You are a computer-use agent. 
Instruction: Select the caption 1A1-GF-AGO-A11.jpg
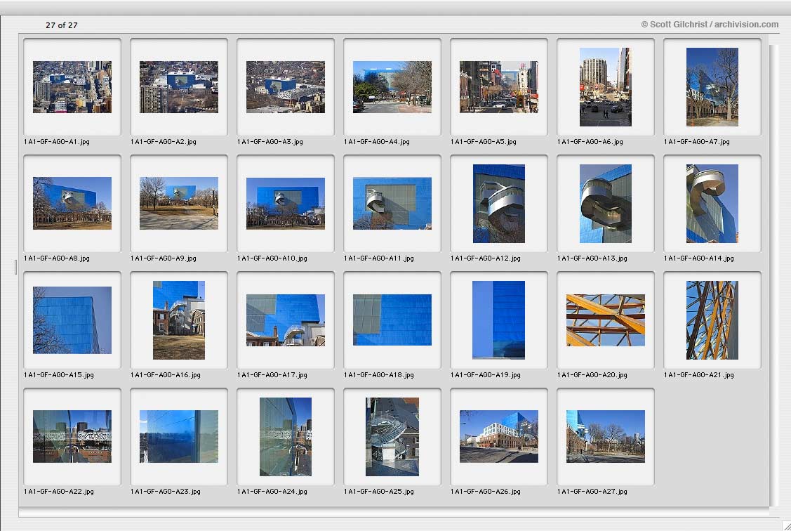[x=379, y=258]
